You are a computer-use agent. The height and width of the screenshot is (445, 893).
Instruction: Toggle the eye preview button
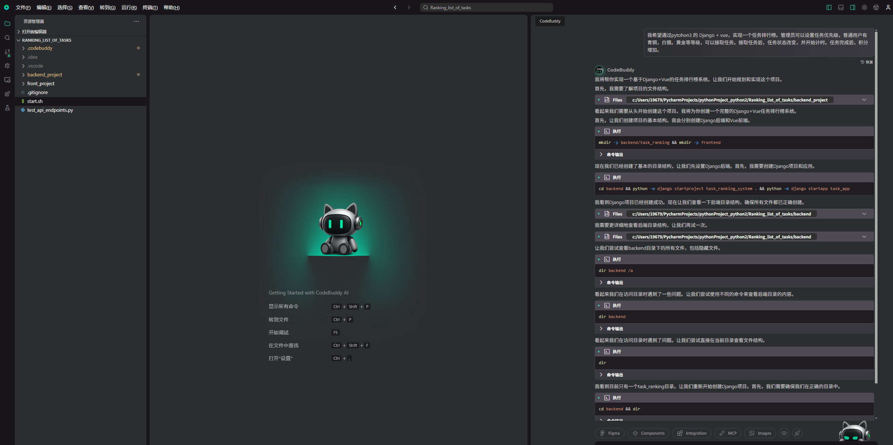click(x=784, y=433)
